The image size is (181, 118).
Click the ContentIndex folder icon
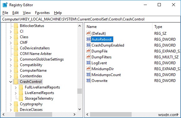16,76
